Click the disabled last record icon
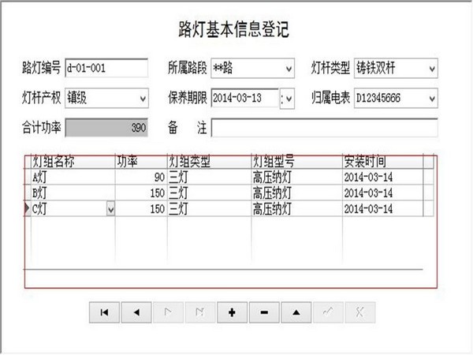The width and height of the screenshot is (473, 355). click(x=199, y=312)
